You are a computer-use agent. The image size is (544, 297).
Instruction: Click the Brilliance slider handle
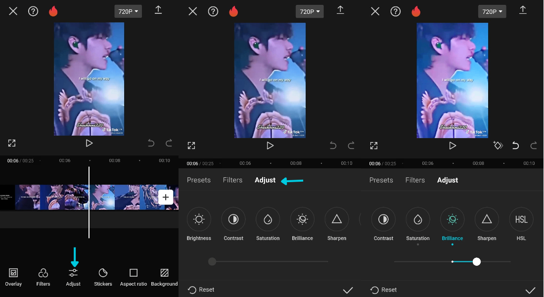tap(477, 261)
